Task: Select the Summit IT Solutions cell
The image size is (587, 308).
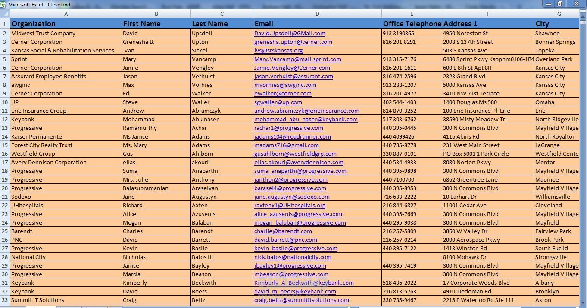Action: point(66,300)
